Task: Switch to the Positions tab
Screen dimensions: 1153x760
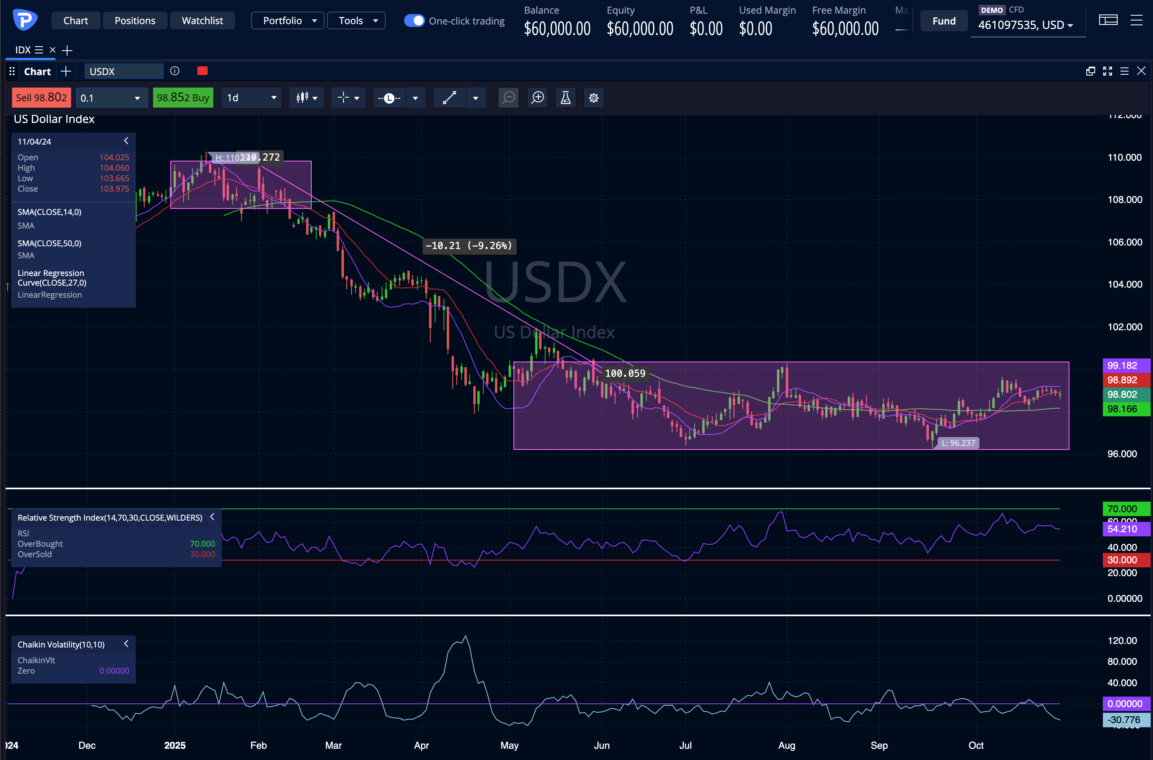Action: click(x=135, y=20)
